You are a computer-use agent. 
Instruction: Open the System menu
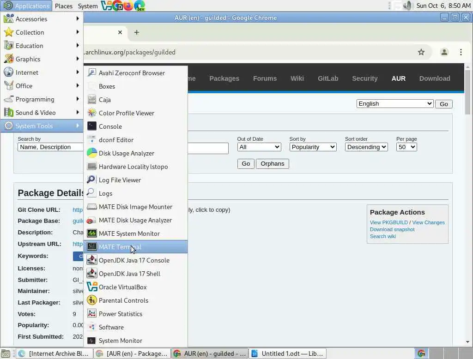click(x=87, y=6)
